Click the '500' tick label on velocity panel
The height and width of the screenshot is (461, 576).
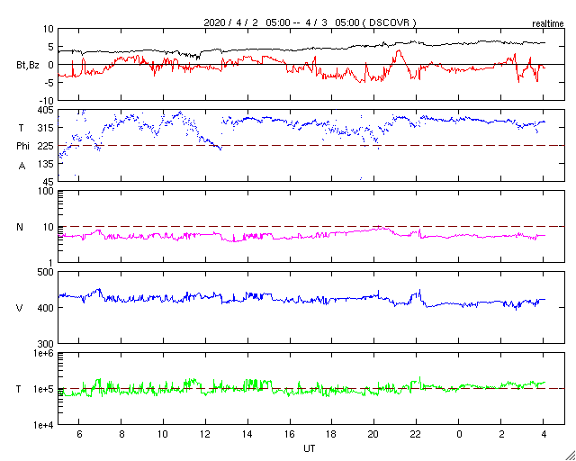coord(46,272)
